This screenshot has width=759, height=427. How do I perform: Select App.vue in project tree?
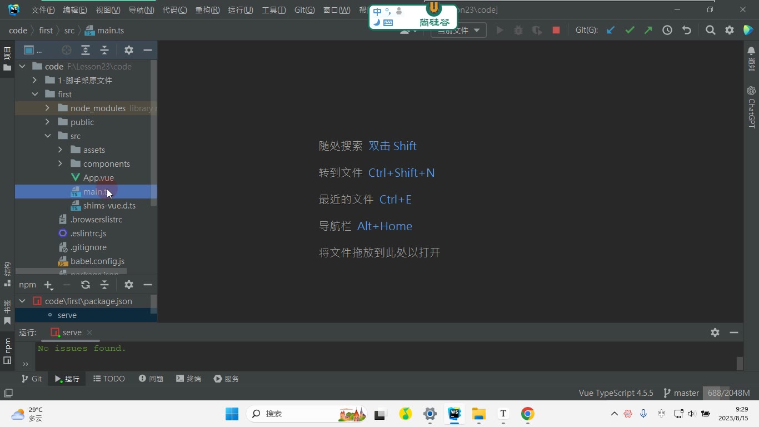[x=98, y=178]
